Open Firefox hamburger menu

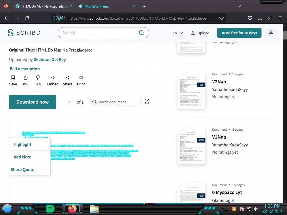click(x=280, y=18)
